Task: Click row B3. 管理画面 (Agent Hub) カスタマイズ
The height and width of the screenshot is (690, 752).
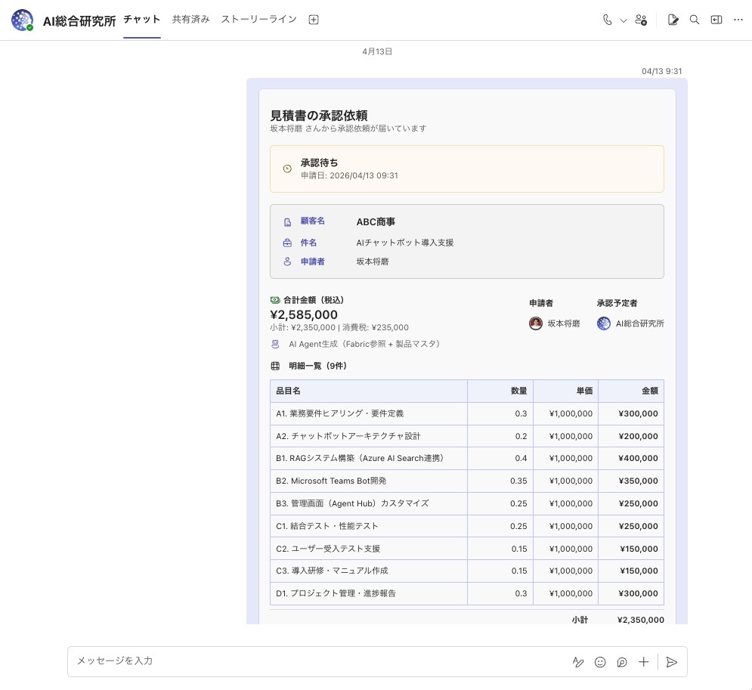Action: [466, 503]
